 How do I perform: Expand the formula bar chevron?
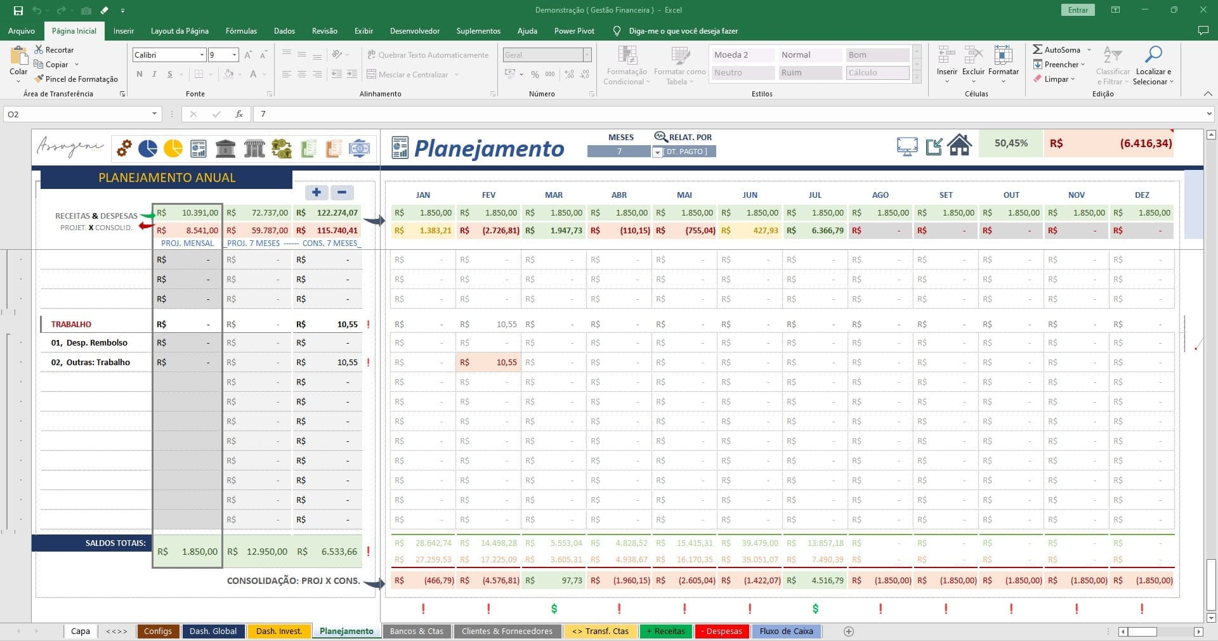(1208, 114)
